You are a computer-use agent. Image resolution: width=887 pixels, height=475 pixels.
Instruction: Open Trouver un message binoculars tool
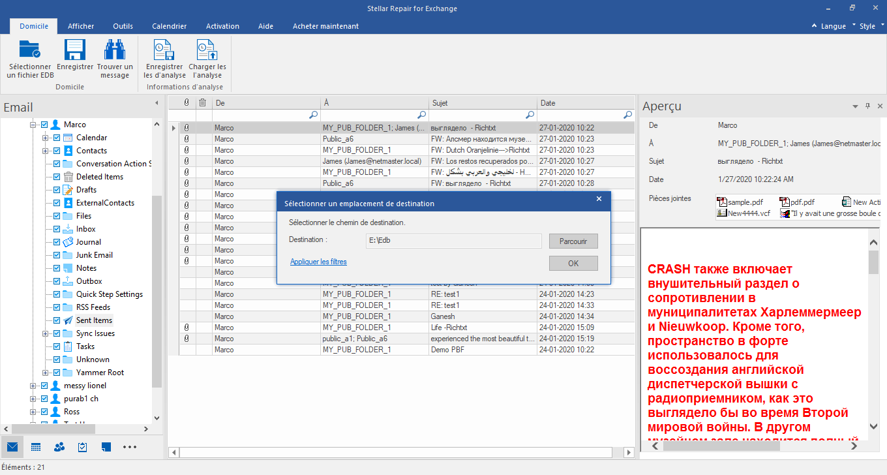pos(115,50)
